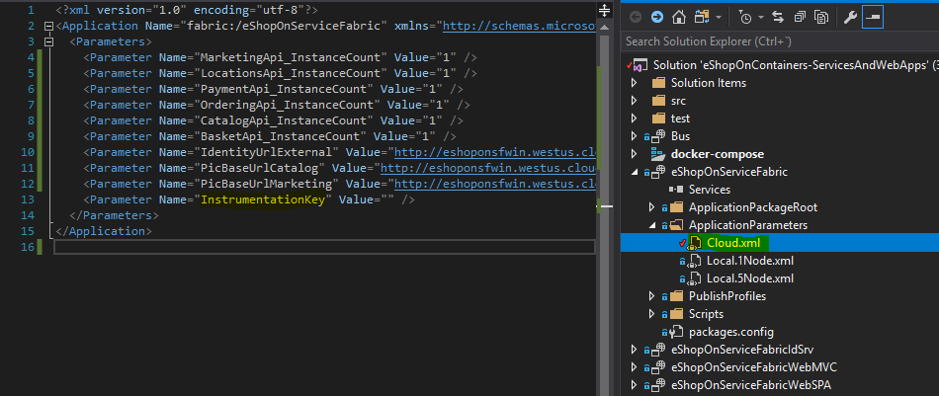Click the Collapse All icon
This screenshot has height=396, width=939.
point(801,17)
